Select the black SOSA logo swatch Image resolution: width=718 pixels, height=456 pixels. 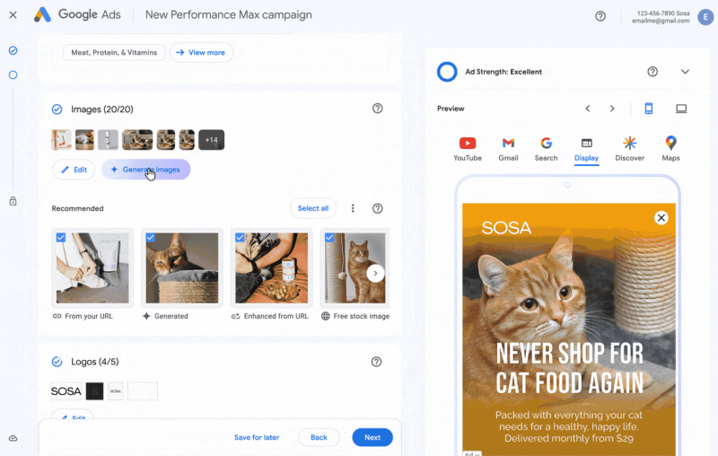coord(94,391)
